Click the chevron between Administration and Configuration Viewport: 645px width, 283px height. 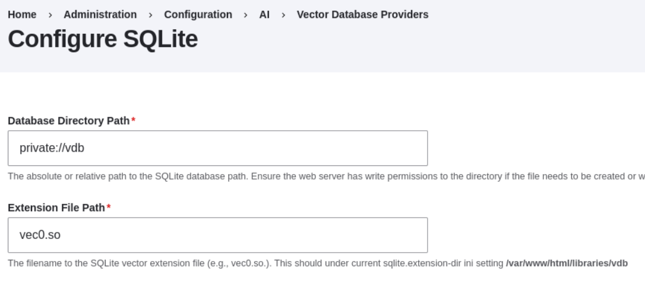click(x=150, y=15)
